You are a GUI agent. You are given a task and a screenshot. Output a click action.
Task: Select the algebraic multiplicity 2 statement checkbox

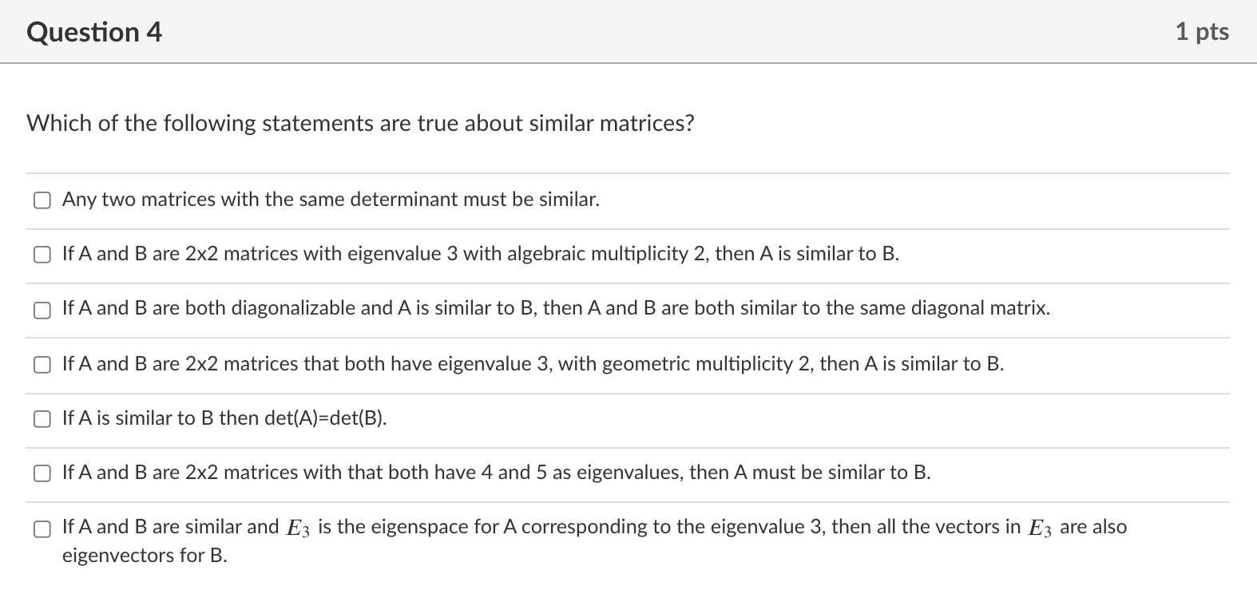tap(42, 255)
